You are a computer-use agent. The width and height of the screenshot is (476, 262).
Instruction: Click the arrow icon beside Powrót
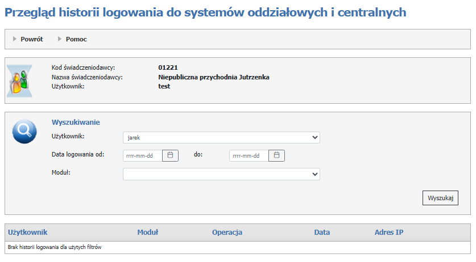click(15, 39)
